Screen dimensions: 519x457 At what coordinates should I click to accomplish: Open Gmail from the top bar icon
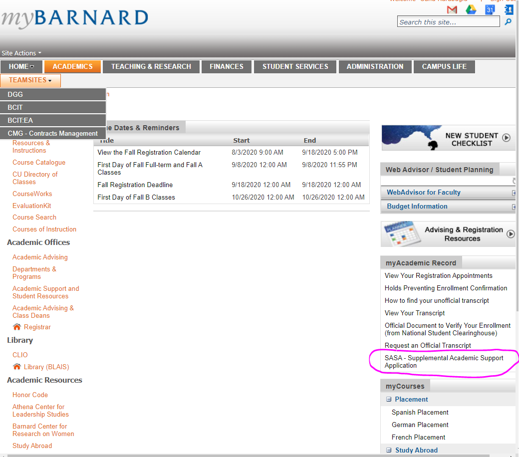point(452,9)
